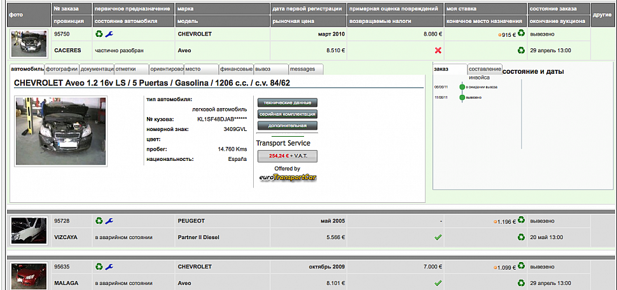The height and width of the screenshot is (290, 617).
Task: Open the 'автомобиль' tab
Action: pos(27,69)
